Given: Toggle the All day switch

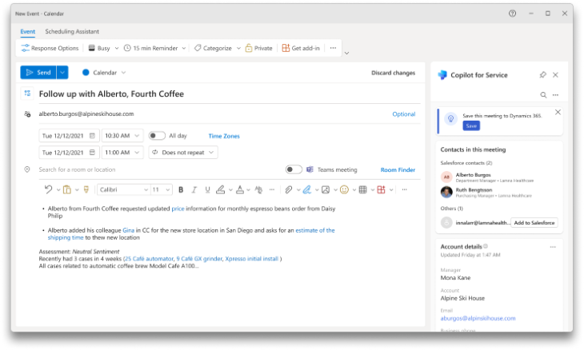Looking at the screenshot, I should tap(157, 136).
